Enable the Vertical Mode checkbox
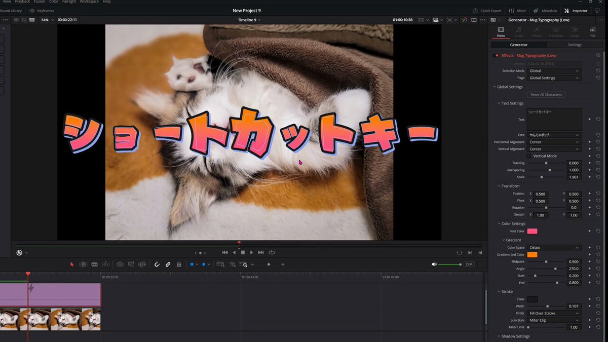The width and height of the screenshot is (608, 342). 529,156
